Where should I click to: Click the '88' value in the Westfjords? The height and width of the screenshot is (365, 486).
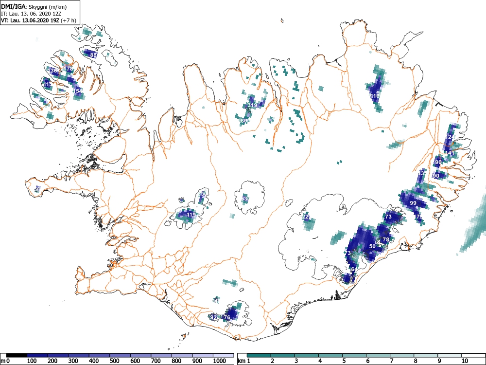click(93, 55)
